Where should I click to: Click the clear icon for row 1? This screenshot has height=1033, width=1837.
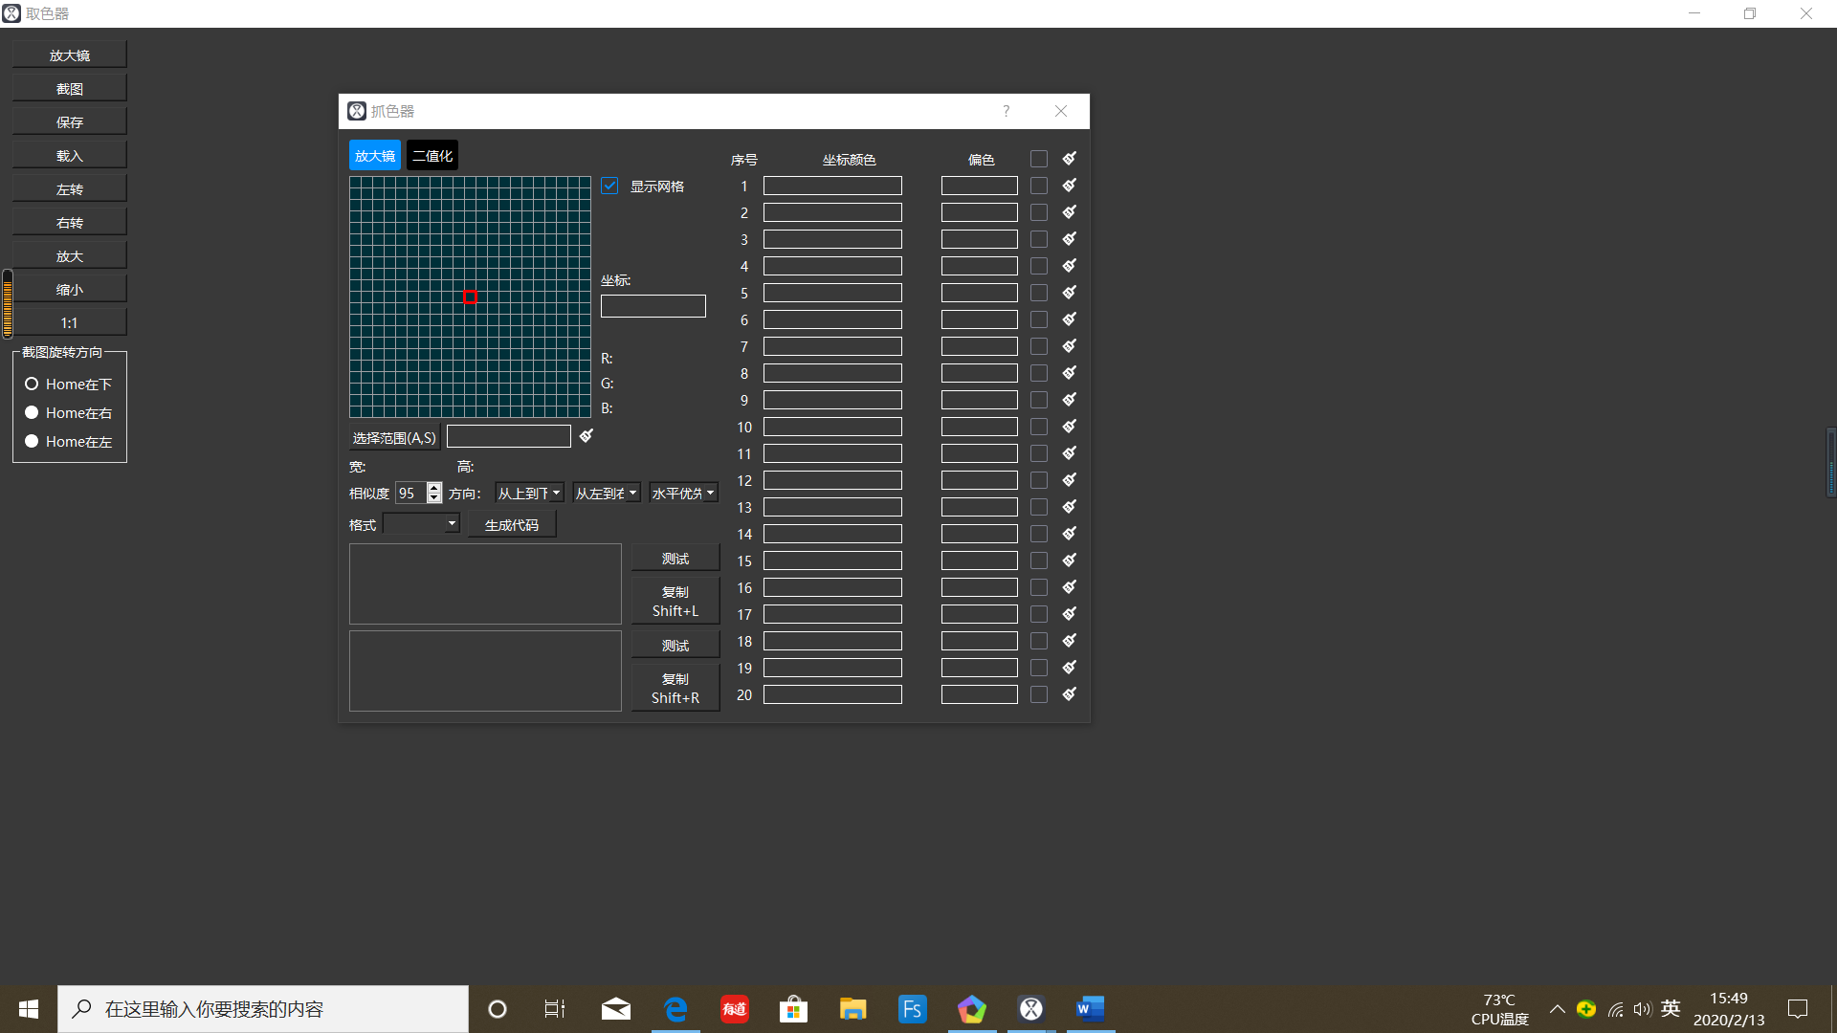pos(1070,185)
